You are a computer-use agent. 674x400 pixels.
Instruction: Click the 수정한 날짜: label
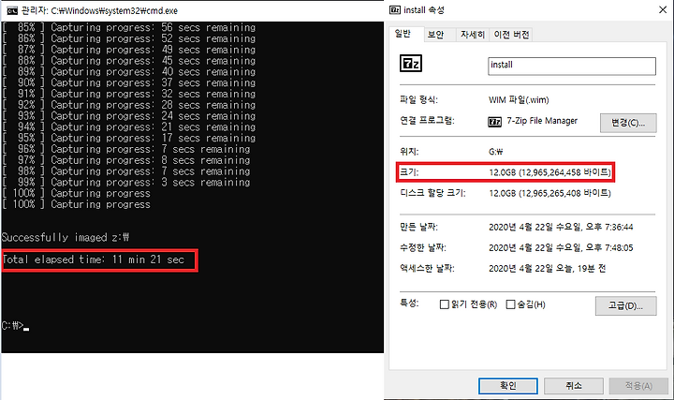click(423, 247)
